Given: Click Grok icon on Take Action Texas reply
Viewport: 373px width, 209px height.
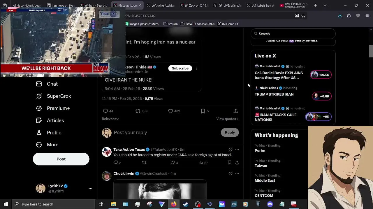Looking at the screenshot, I should click(231, 149).
